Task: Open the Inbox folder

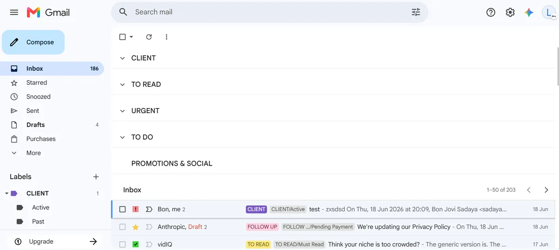Action: [x=52, y=68]
